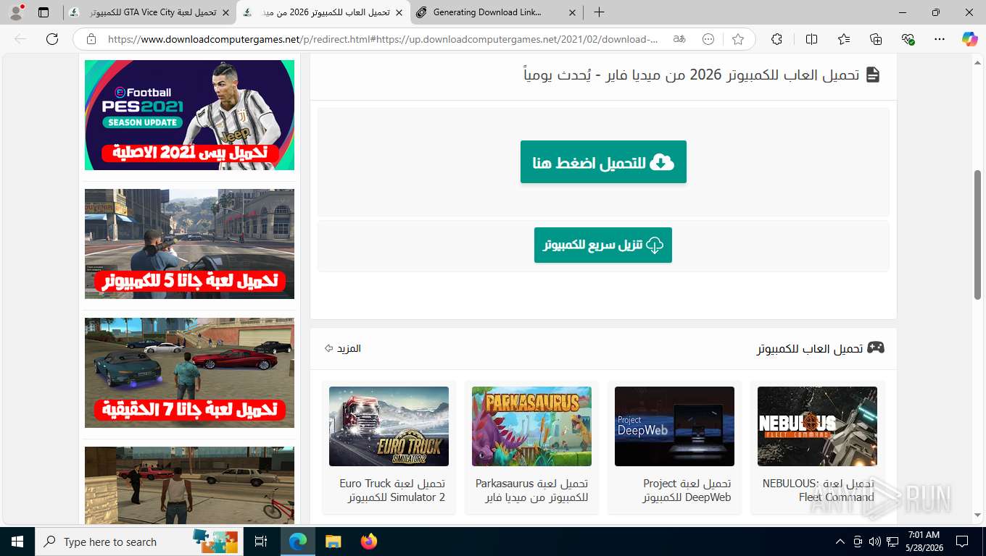
Task: Open Settings and more ellipsis
Action: pyautogui.click(x=940, y=39)
